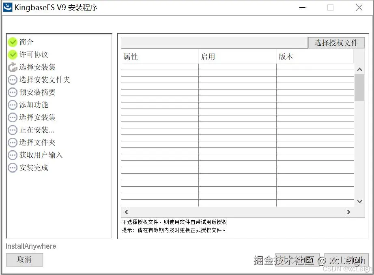Screen dimensions: 374x275
Task: Click the ellipsis icon beside 选择安装文件夹
Action: [x=12, y=79]
